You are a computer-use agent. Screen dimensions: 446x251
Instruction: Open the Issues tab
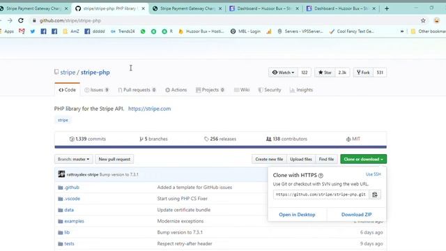(x=96, y=90)
